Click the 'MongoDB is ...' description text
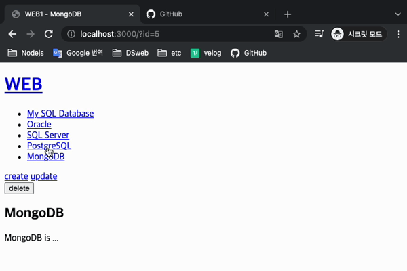Image resolution: width=407 pixels, height=271 pixels. 31,238
